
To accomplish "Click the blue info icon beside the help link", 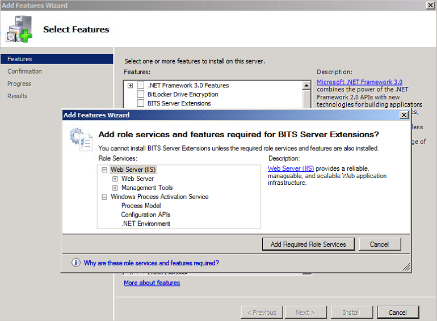I will coord(76,263).
